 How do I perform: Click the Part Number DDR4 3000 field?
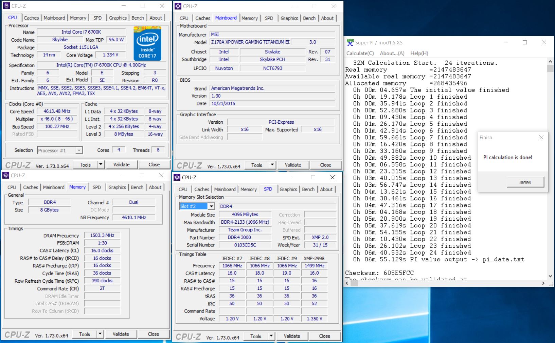(x=245, y=237)
